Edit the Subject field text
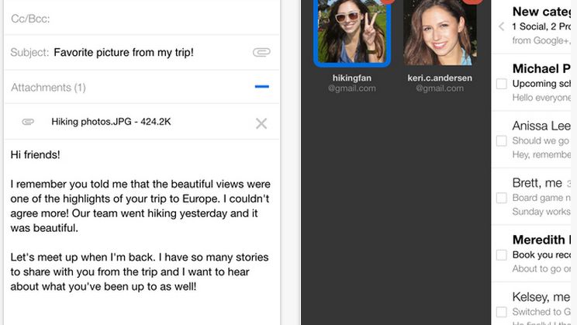The height and width of the screenshot is (325, 577). tap(123, 52)
